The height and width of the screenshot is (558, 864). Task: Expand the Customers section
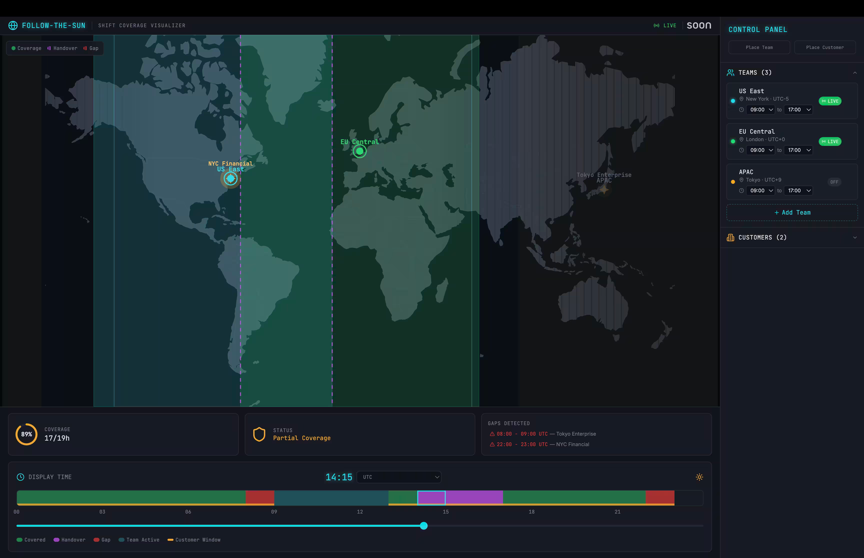coord(855,238)
